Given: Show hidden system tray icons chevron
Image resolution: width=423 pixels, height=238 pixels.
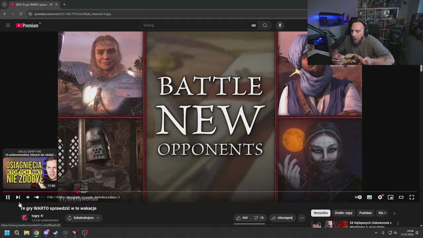Looking at the screenshot, I should [x=376, y=233].
